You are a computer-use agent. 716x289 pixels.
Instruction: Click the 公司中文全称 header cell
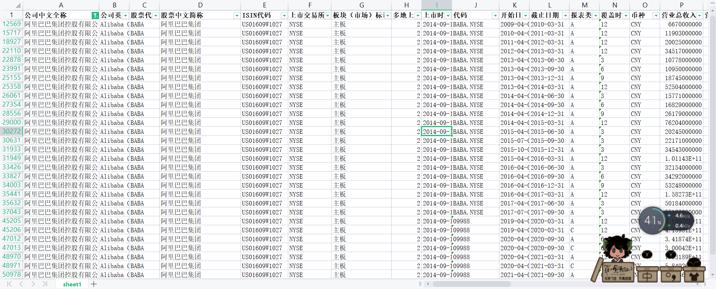(61, 15)
